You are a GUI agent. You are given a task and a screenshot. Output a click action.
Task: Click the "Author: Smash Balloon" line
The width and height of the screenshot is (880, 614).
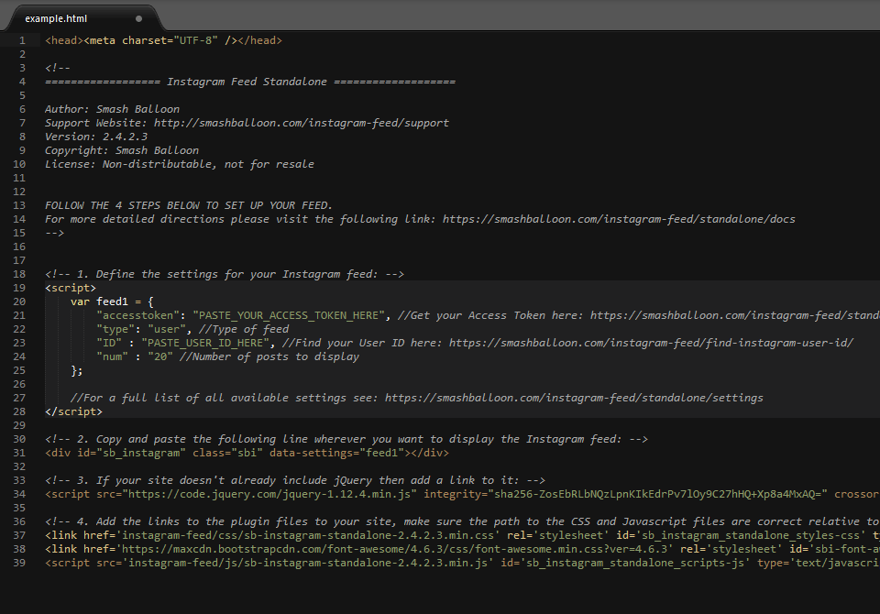click(x=112, y=109)
